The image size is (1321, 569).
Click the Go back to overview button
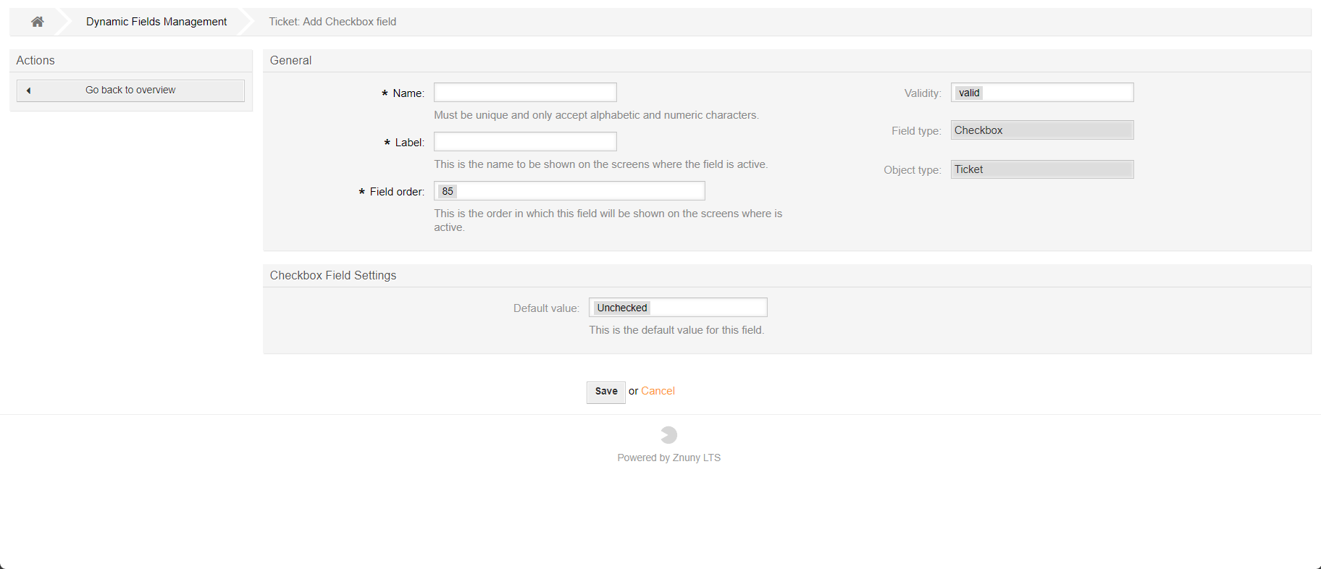coord(130,90)
